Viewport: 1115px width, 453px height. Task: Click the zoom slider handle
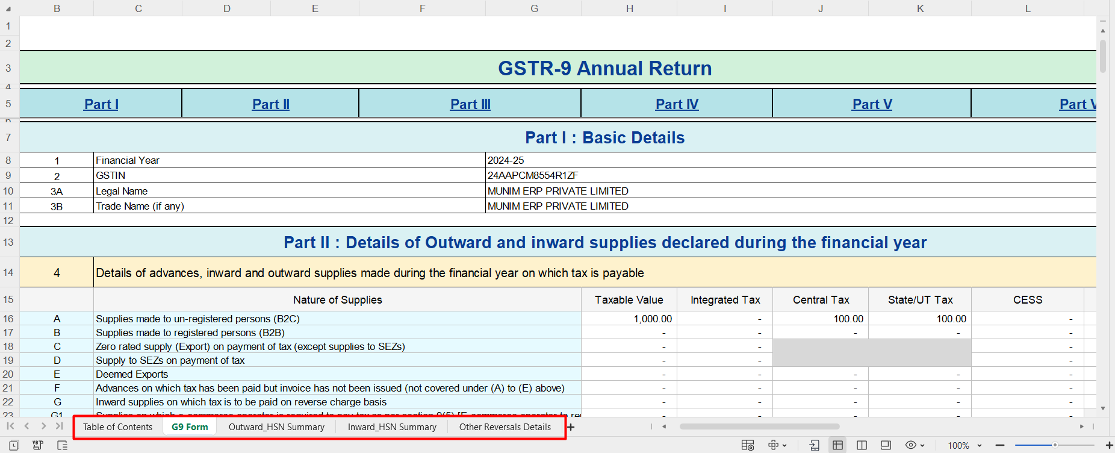1055,445
